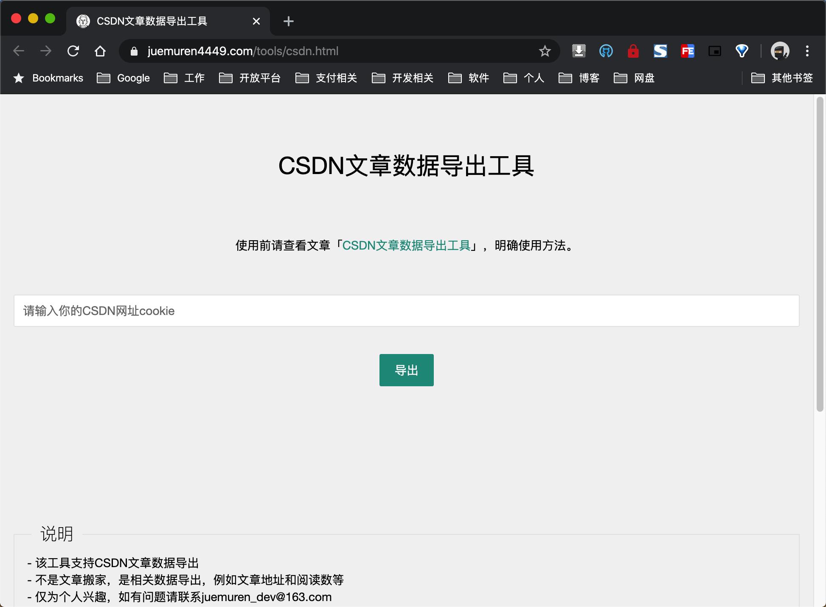Open a new browser tab
The width and height of the screenshot is (826, 607).
pyautogui.click(x=288, y=21)
